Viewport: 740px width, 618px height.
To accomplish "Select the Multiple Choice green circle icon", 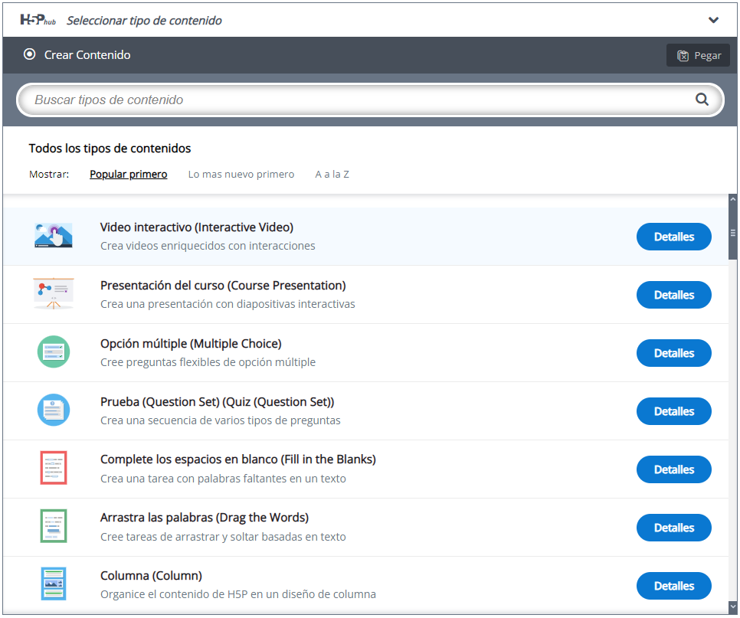I will point(54,352).
